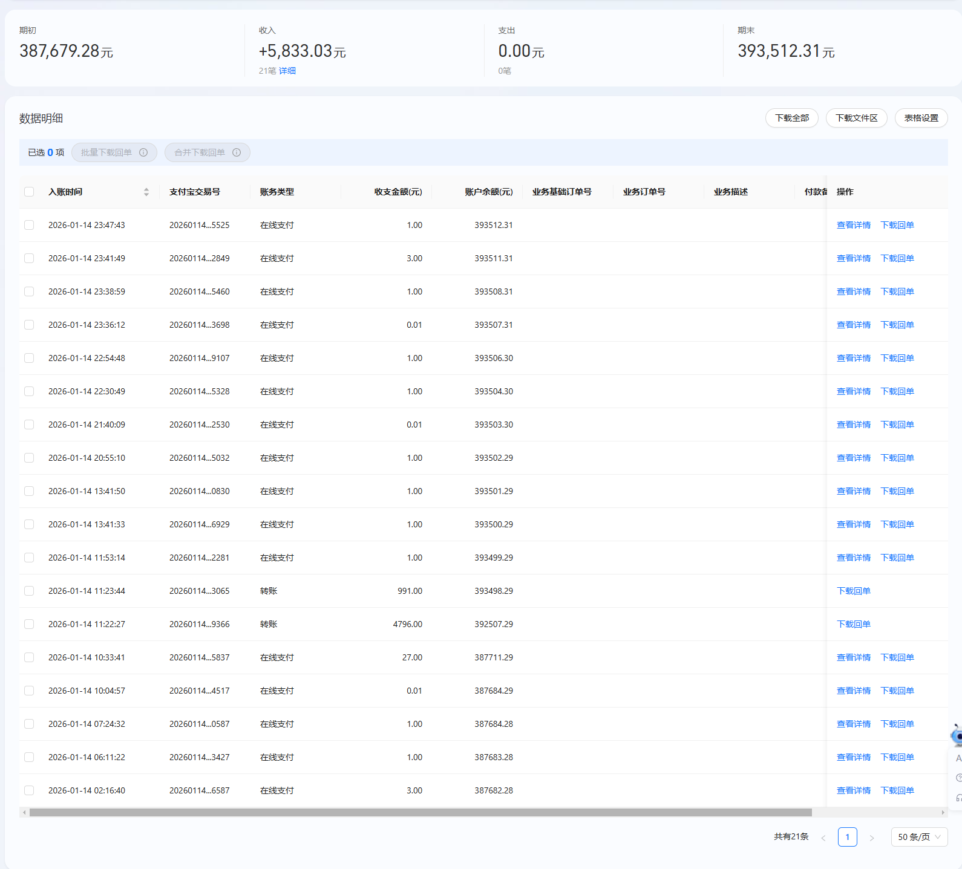
Task: Open the 50 条/页 page size dropdown
Action: (918, 837)
